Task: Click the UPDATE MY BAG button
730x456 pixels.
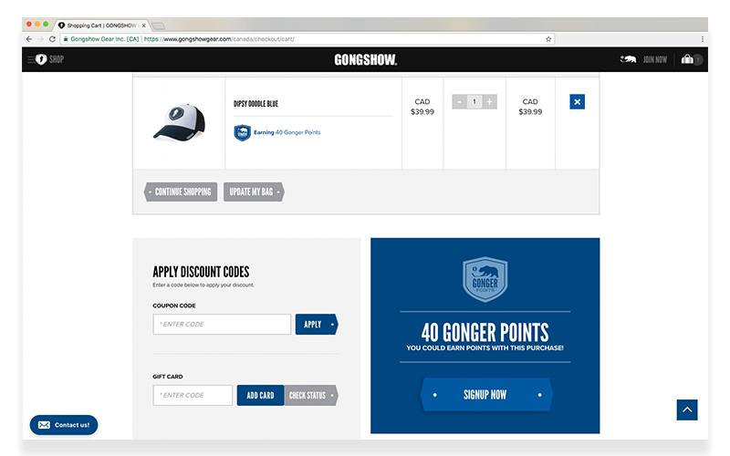Action: [254, 192]
